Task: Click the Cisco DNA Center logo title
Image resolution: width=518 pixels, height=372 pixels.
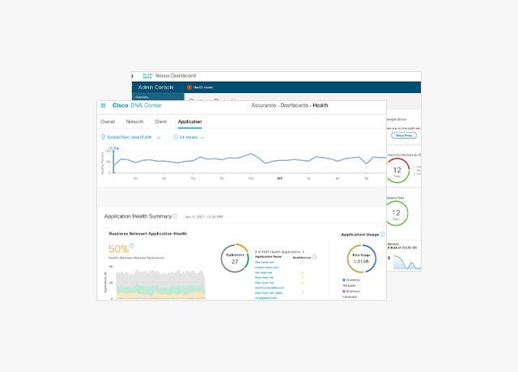Action: 137,105
